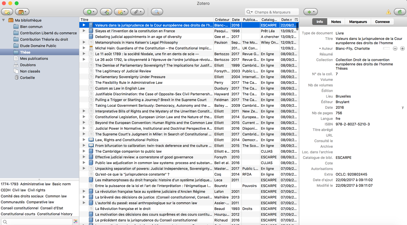Click the green sync icon

click(x=400, y=12)
